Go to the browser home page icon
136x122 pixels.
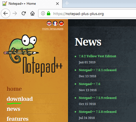(x=32, y=13)
